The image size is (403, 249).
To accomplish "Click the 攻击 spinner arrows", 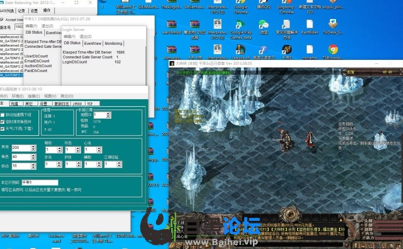I will pos(78,149).
